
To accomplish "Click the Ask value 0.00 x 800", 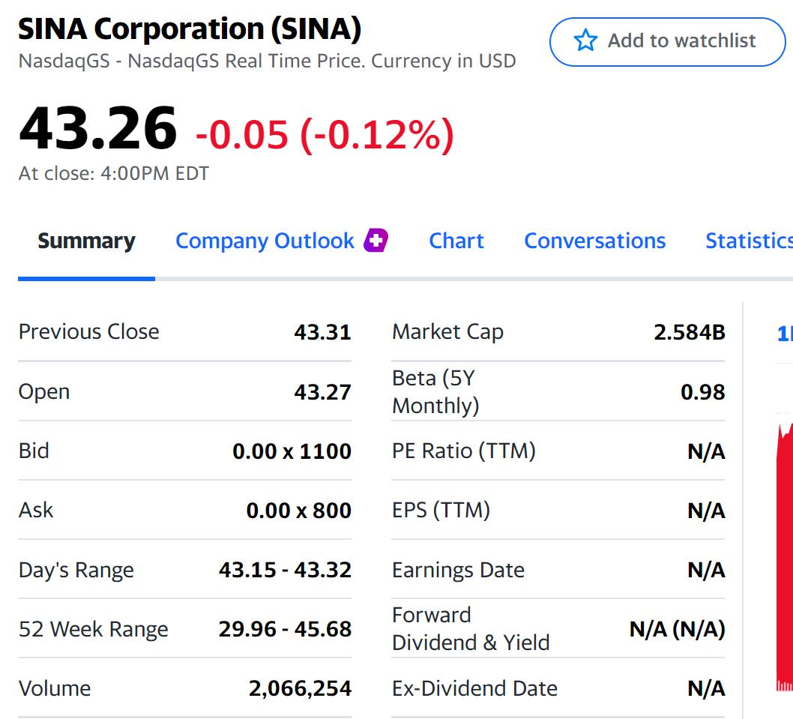I will (x=298, y=511).
